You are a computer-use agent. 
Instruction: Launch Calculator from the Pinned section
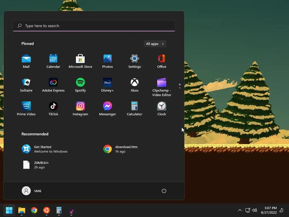[135, 109]
